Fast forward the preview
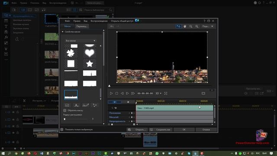 point(133,93)
